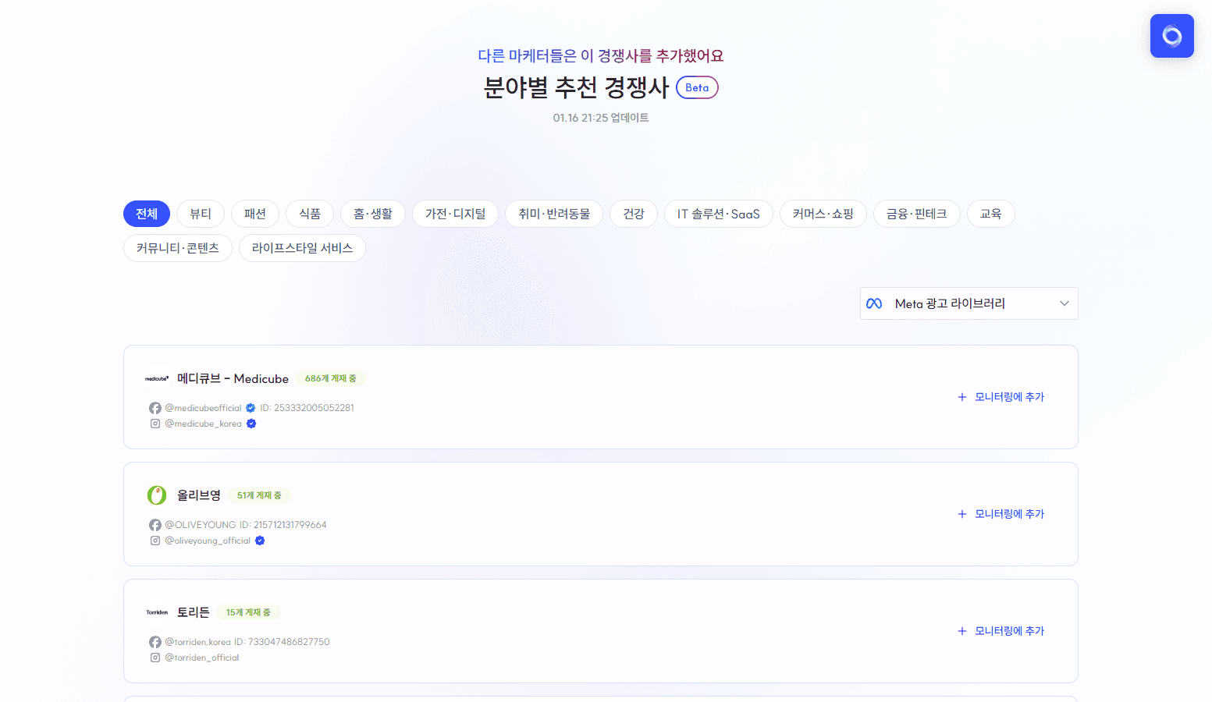The width and height of the screenshot is (1212, 702).
Task: Click the Instagram icon for @oliveyoung_official
Action: (x=155, y=541)
